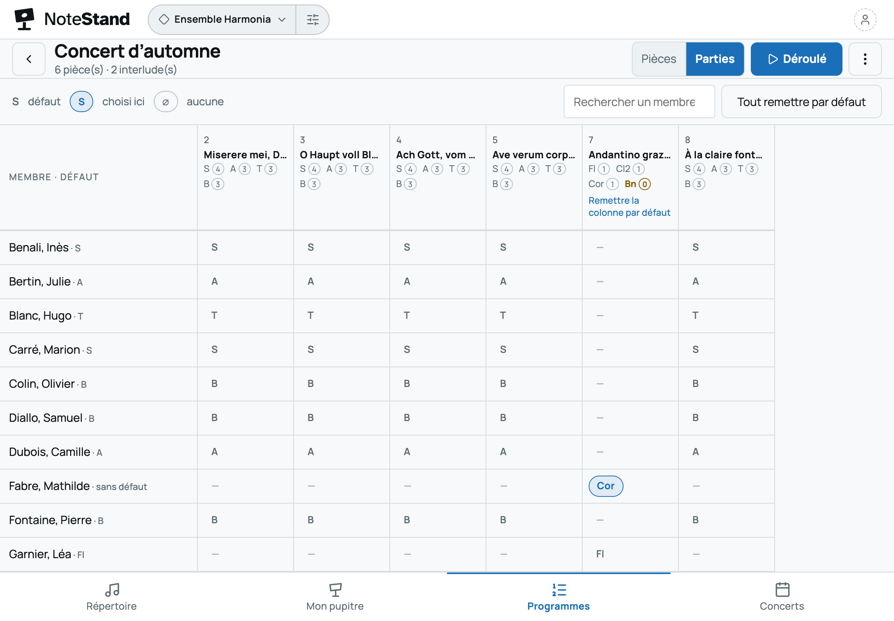
Task: Select member name Fontaine, Pierre
Action: 50,520
